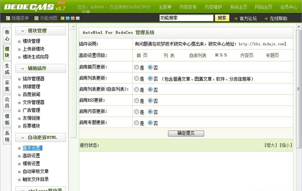Image resolution: width=302 pixels, height=191 pixels.
Task: Click the 在线帮助 help signal icon
Action: coord(265,18)
